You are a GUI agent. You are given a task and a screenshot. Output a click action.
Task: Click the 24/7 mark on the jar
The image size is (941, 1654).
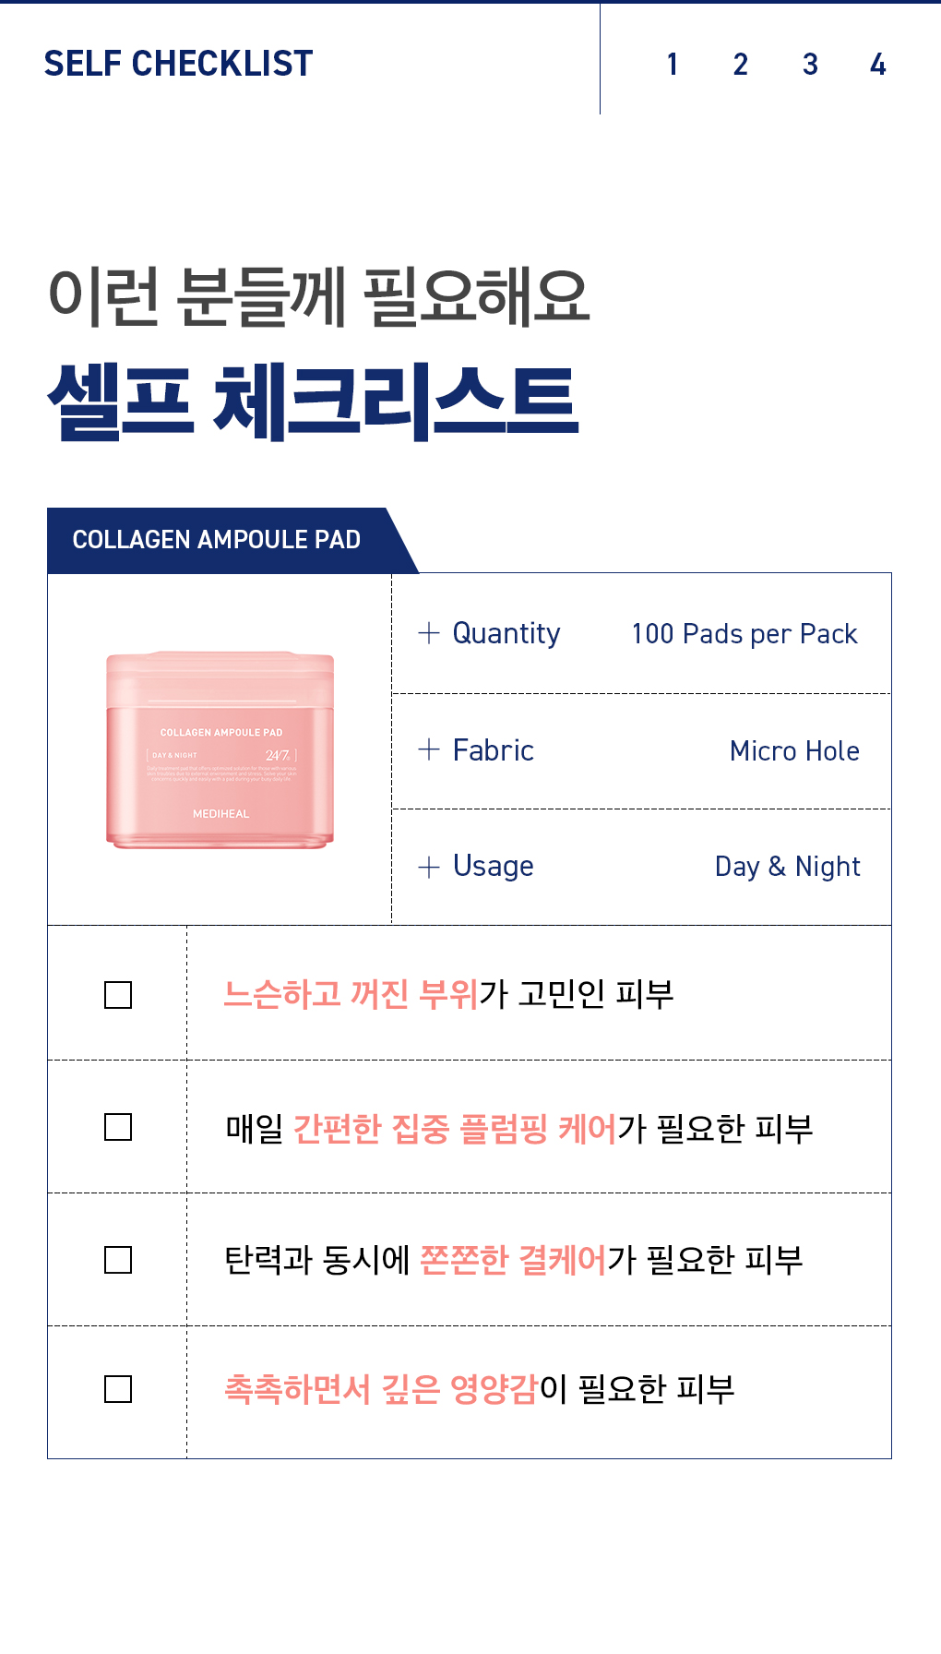pyautogui.click(x=278, y=755)
